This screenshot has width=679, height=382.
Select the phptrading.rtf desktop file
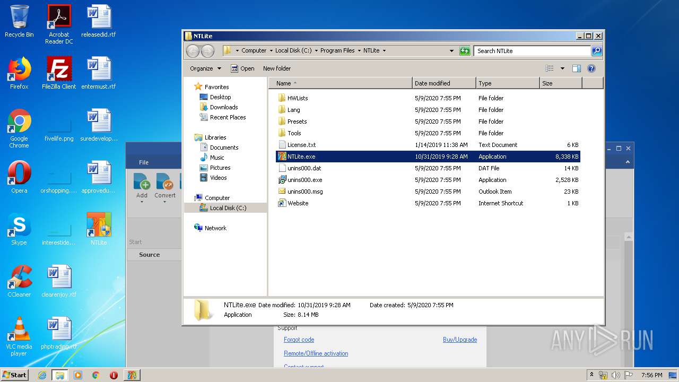pyautogui.click(x=59, y=333)
